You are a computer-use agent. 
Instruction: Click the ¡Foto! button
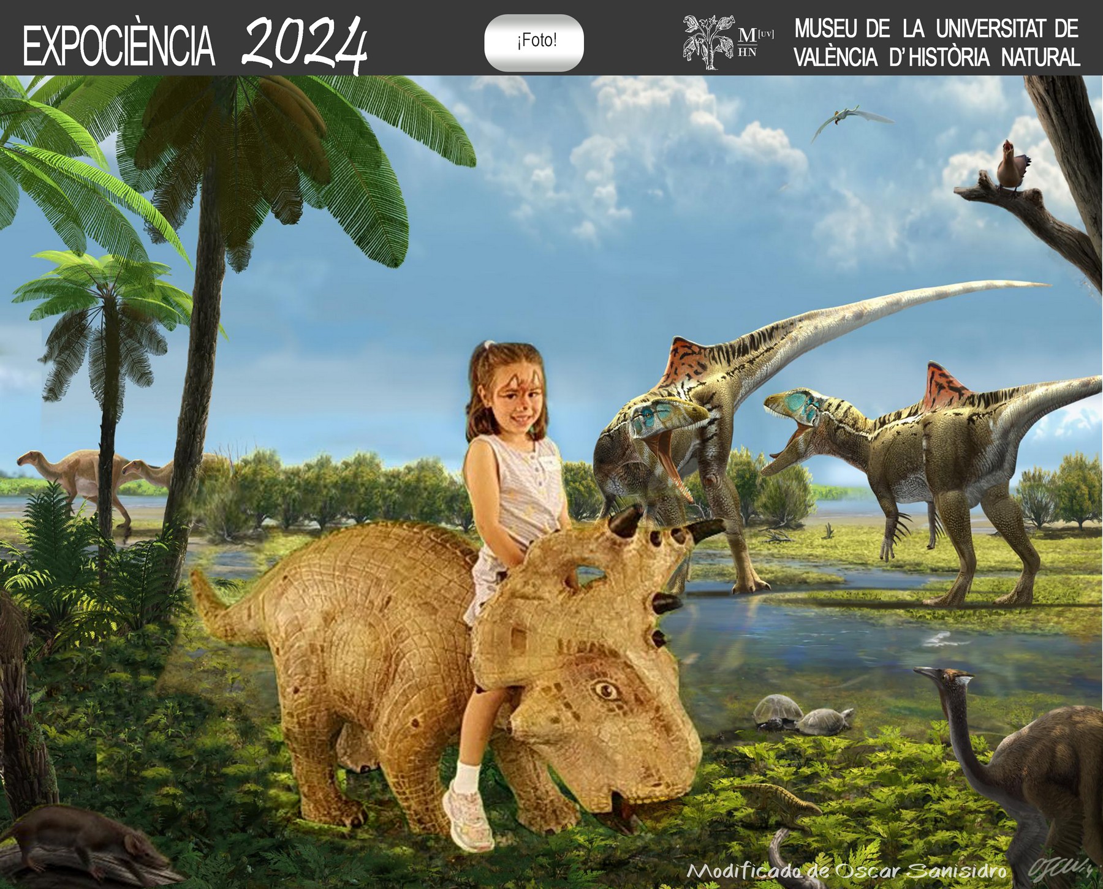(x=534, y=42)
